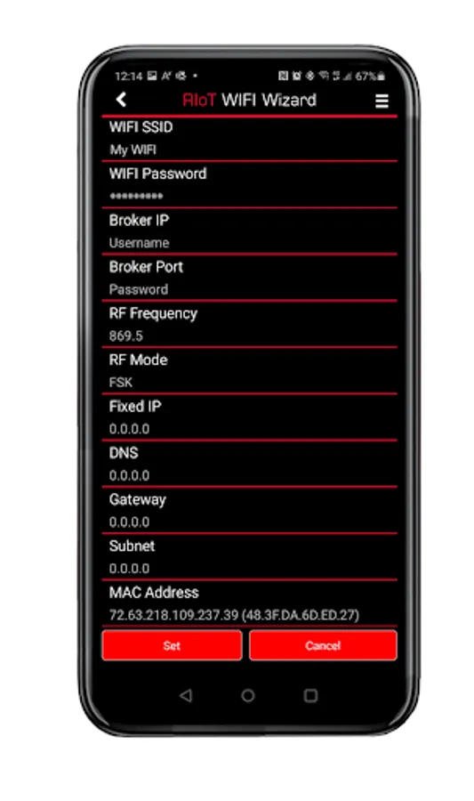This screenshot has height=801, width=474.
Task: Tap the back arrow icon
Action: click(121, 100)
